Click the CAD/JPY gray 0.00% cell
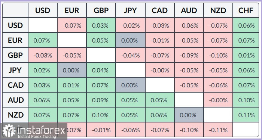The height and width of the screenshot is (140, 262). pos(130,85)
